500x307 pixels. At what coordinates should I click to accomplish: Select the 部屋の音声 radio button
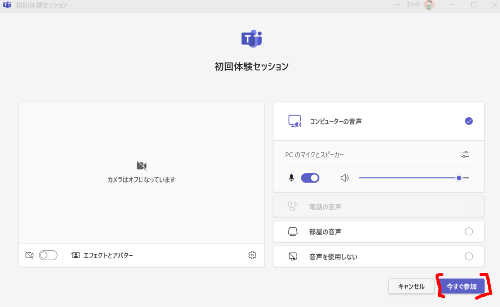coord(469,231)
